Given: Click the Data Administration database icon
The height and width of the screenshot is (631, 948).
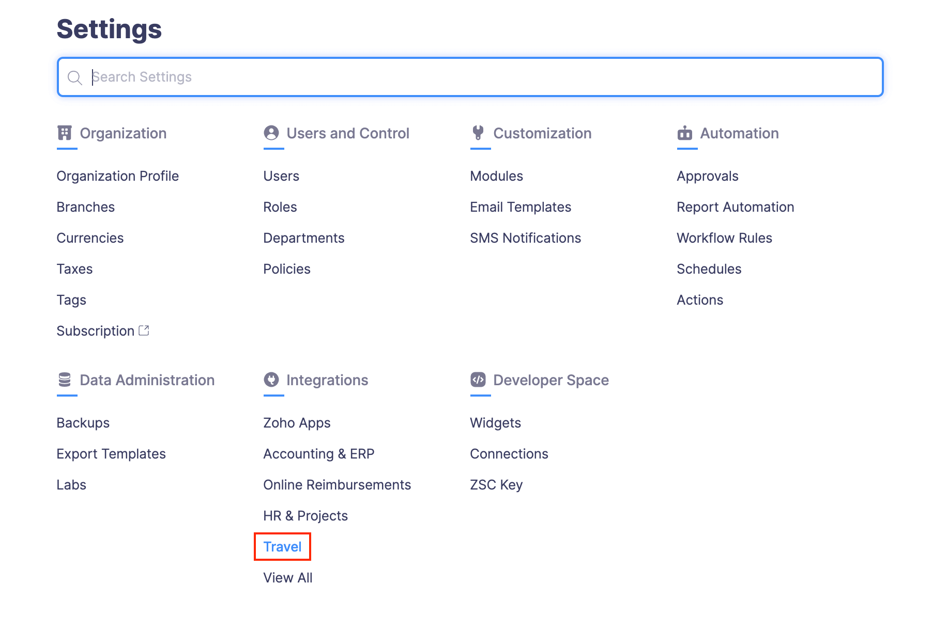Looking at the screenshot, I should coord(65,380).
